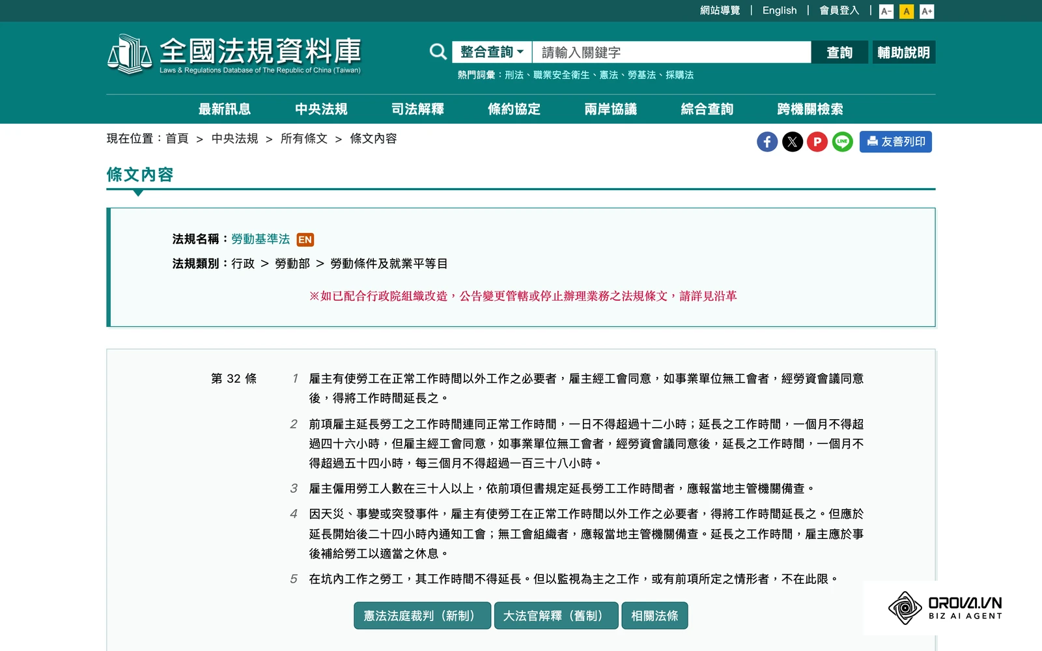The width and height of the screenshot is (1042, 651).
Task: Open the 網站導覽 sitemap link
Action: point(720,10)
